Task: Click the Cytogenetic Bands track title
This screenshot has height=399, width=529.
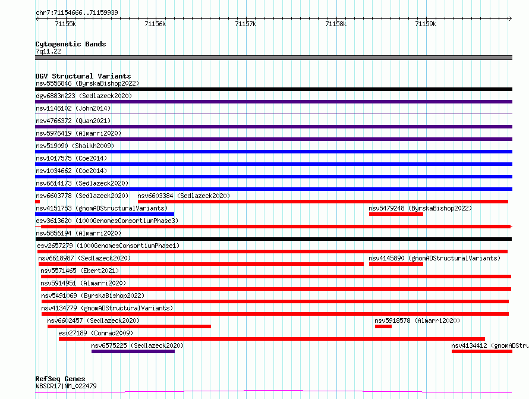Action: (x=71, y=44)
